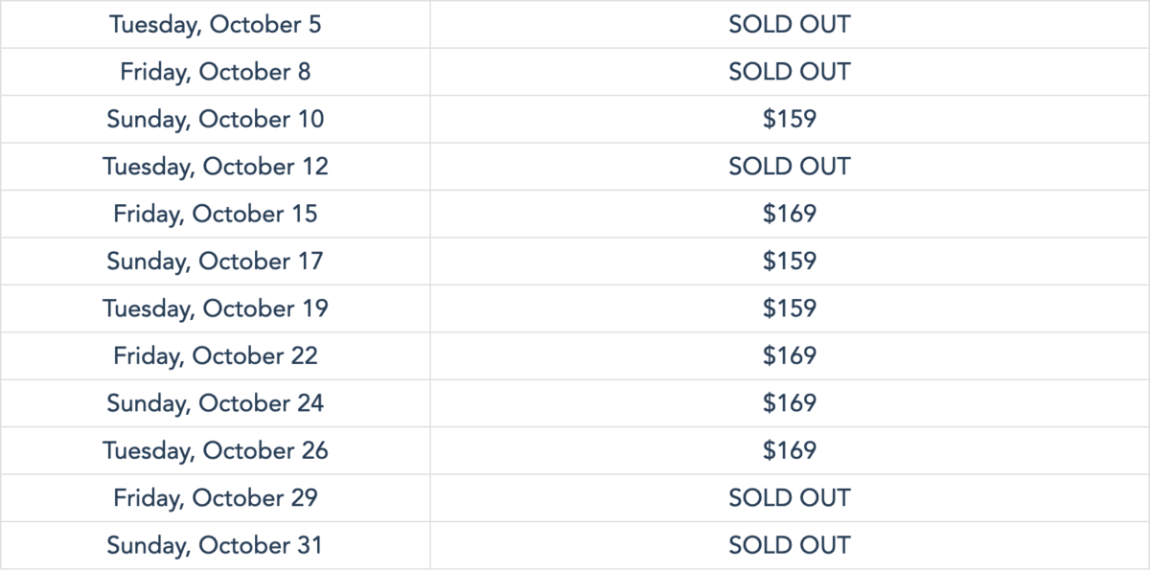The height and width of the screenshot is (571, 1150).
Task: Click the Tuesday, October 19 date cell
Action: coord(216,308)
